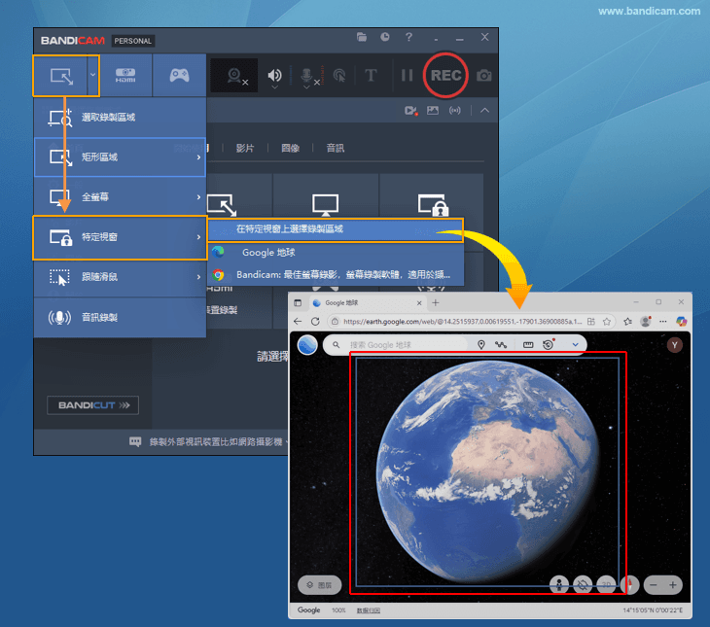Open historical imagery clock icon
This screenshot has width=710, height=627.
click(549, 344)
